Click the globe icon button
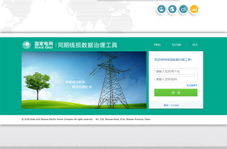The image size is (227, 149). click(x=172, y=9)
